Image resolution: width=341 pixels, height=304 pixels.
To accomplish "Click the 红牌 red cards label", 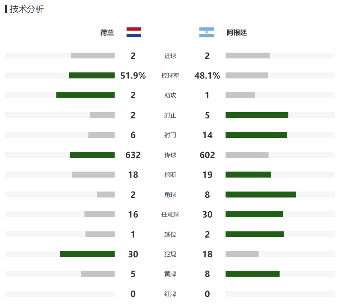I will [170, 294].
